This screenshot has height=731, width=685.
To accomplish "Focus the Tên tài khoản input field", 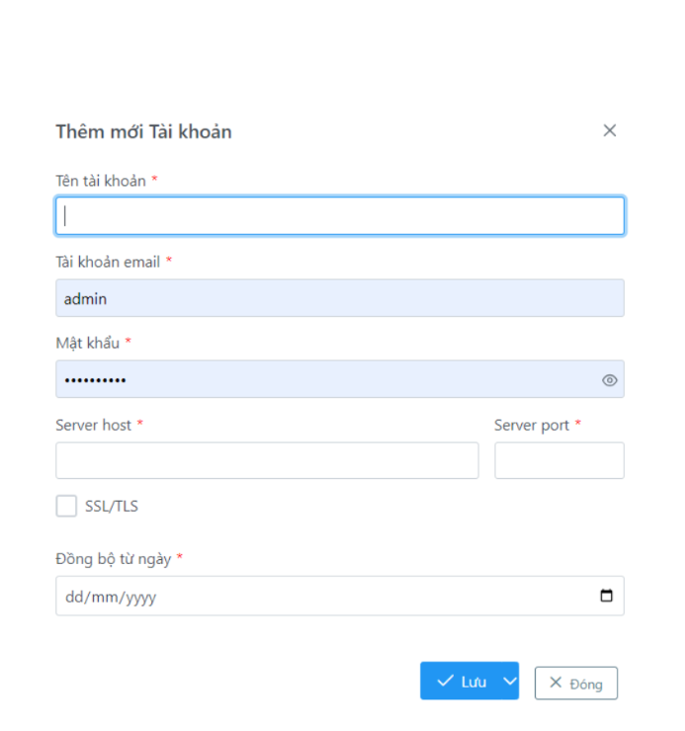I will coord(339,216).
